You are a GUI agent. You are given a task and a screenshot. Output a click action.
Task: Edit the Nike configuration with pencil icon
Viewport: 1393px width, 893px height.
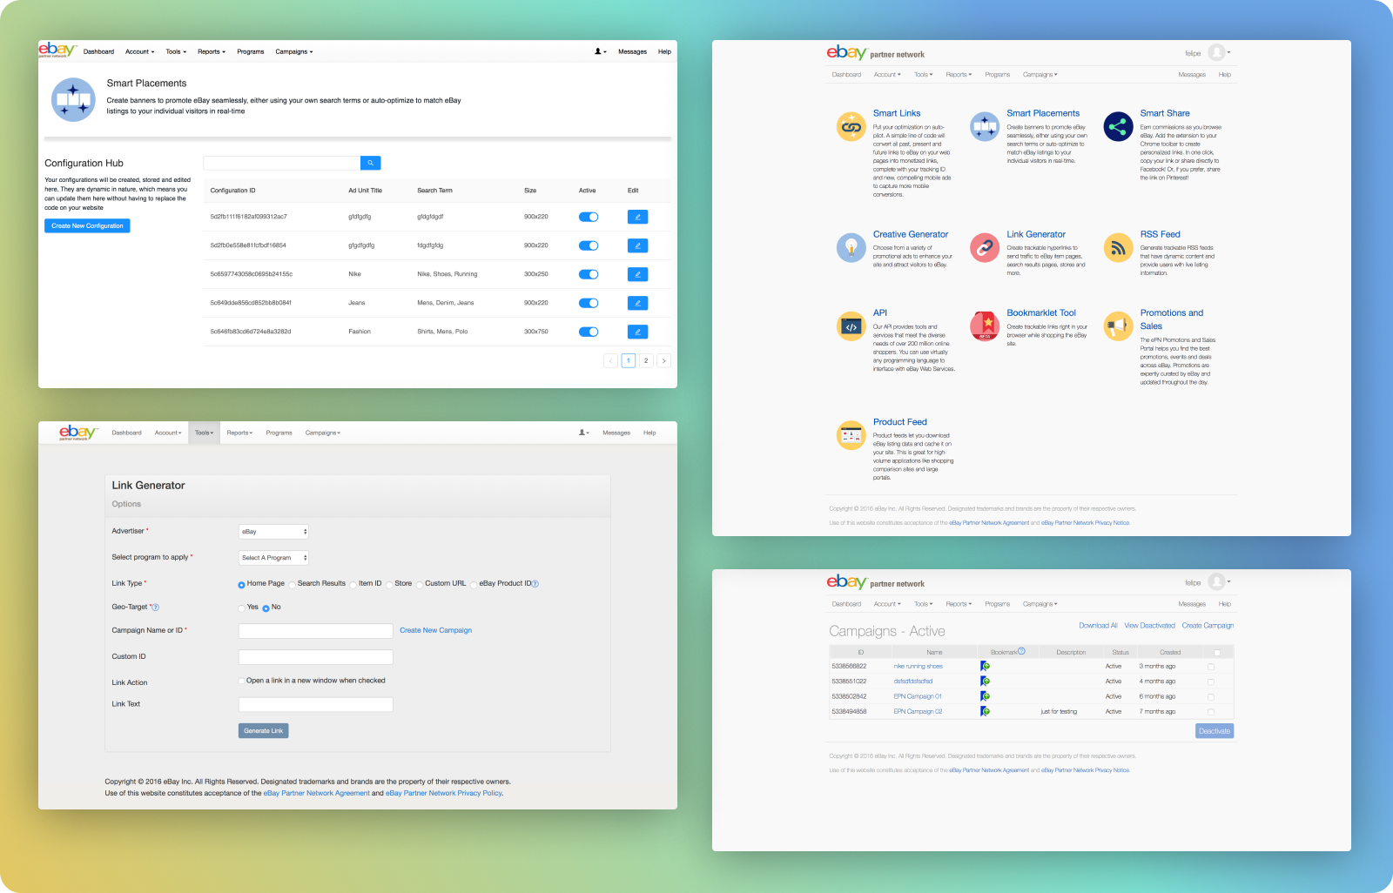(637, 274)
